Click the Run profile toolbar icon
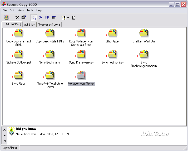Screen dimensions: 188x151 click(x=63, y=18)
